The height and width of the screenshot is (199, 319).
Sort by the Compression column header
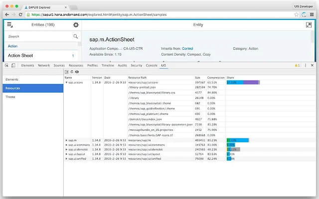(216, 78)
